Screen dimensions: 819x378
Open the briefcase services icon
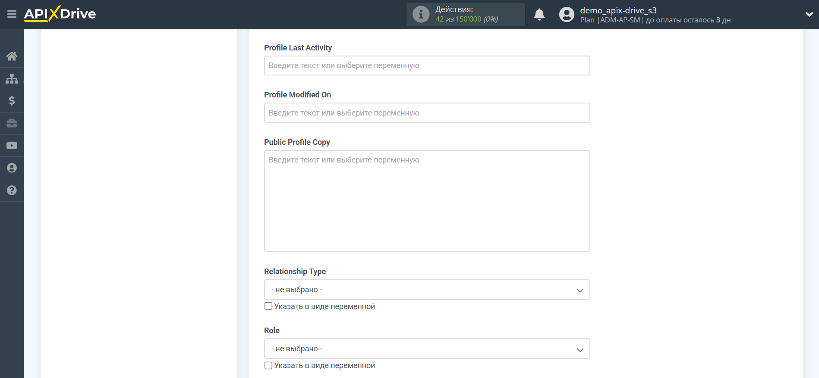coord(12,123)
